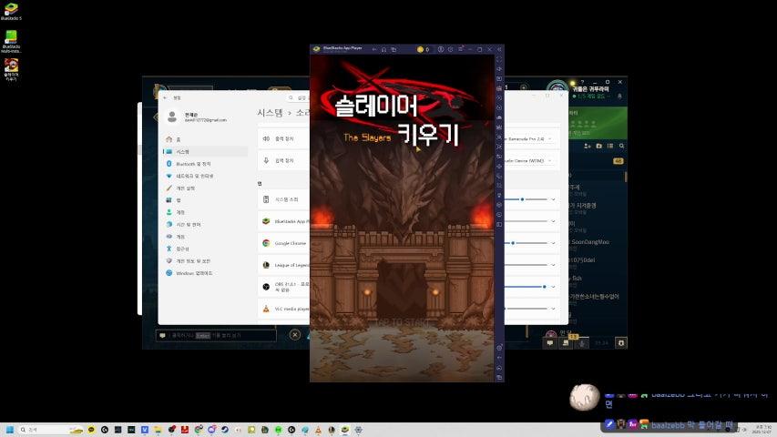Click the Windows Update sidebar entry
Image resolution: width=777 pixels, height=437 pixels.
pos(194,272)
